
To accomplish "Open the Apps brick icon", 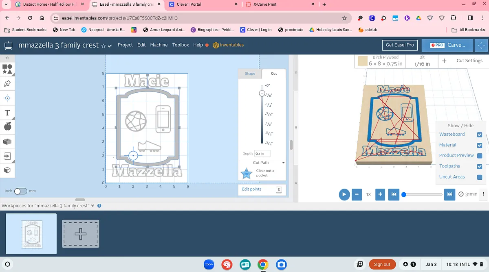I will [7, 141].
